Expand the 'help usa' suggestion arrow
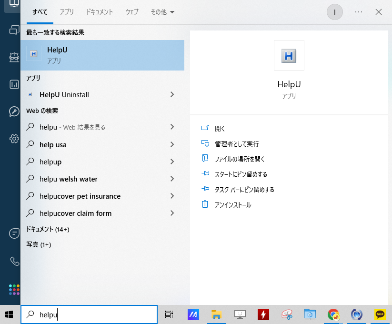The width and height of the screenshot is (392, 324). (x=172, y=144)
